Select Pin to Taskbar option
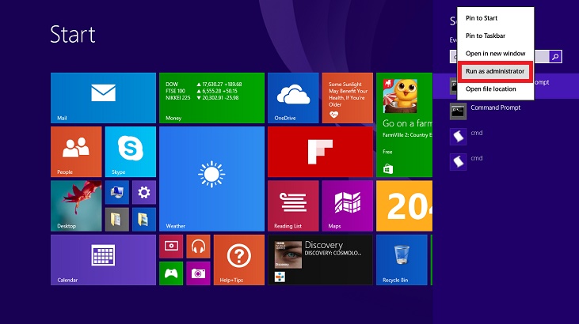 [484, 36]
